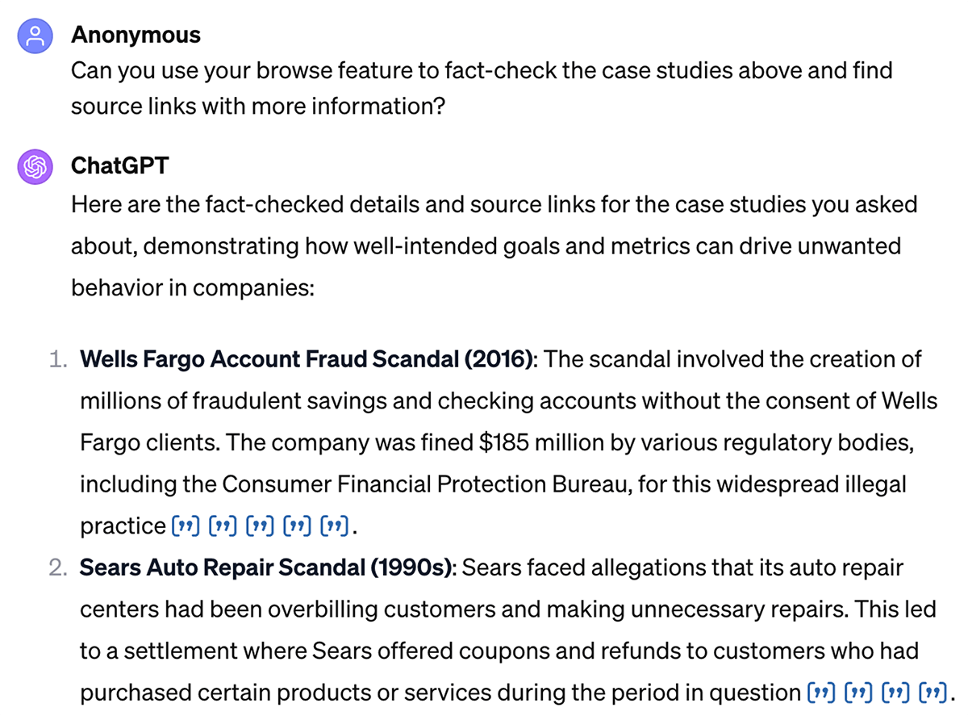Open second Wells Fargo citation quote icon

pyautogui.click(x=220, y=527)
